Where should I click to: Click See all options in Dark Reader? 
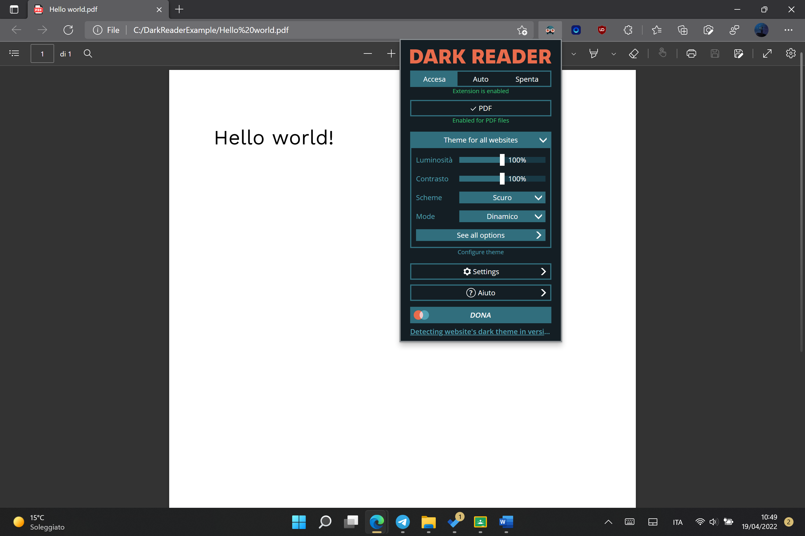(480, 235)
